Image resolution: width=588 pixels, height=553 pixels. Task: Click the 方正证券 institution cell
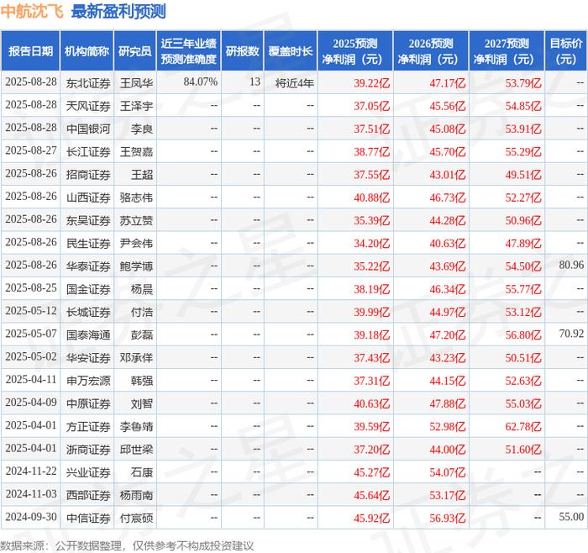pyautogui.click(x=88, y=426)
